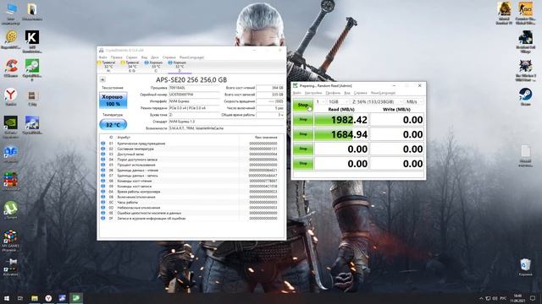Open the drive dropdown showing Z: 56%
Viewport: 542px width, 304px height.
click(x=377, y=101)
